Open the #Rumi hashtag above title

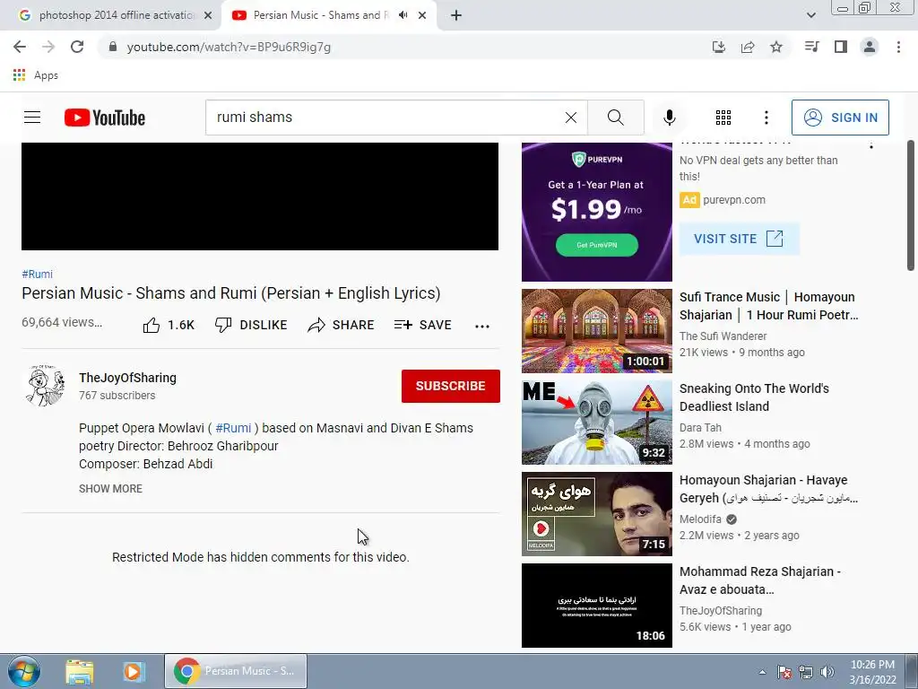tap(37, 275)
